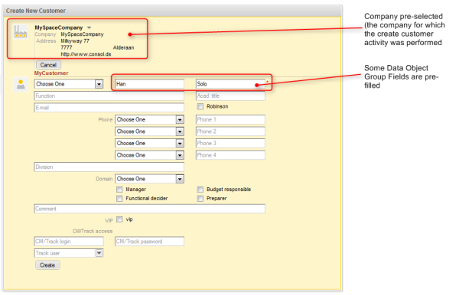Expand the MySpaceCompany header arrow
The width and height of the screenshot is (459, 295).
(x=89, y=28)
